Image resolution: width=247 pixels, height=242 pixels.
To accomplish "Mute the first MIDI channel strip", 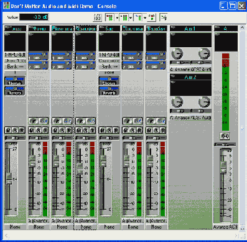I will click(x=8, y=130).
